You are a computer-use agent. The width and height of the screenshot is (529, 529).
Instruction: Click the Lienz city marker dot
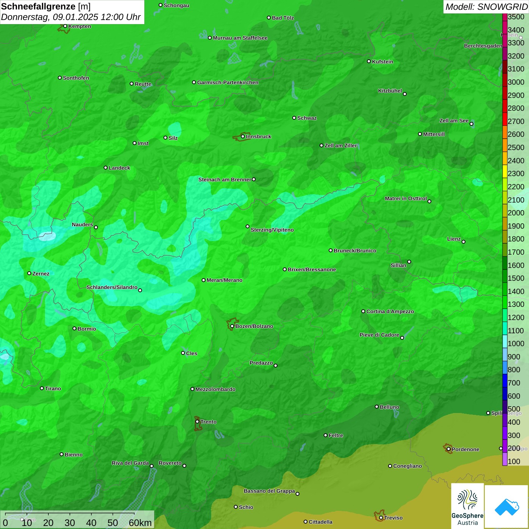pyautogui.click(x=464, y=242)
